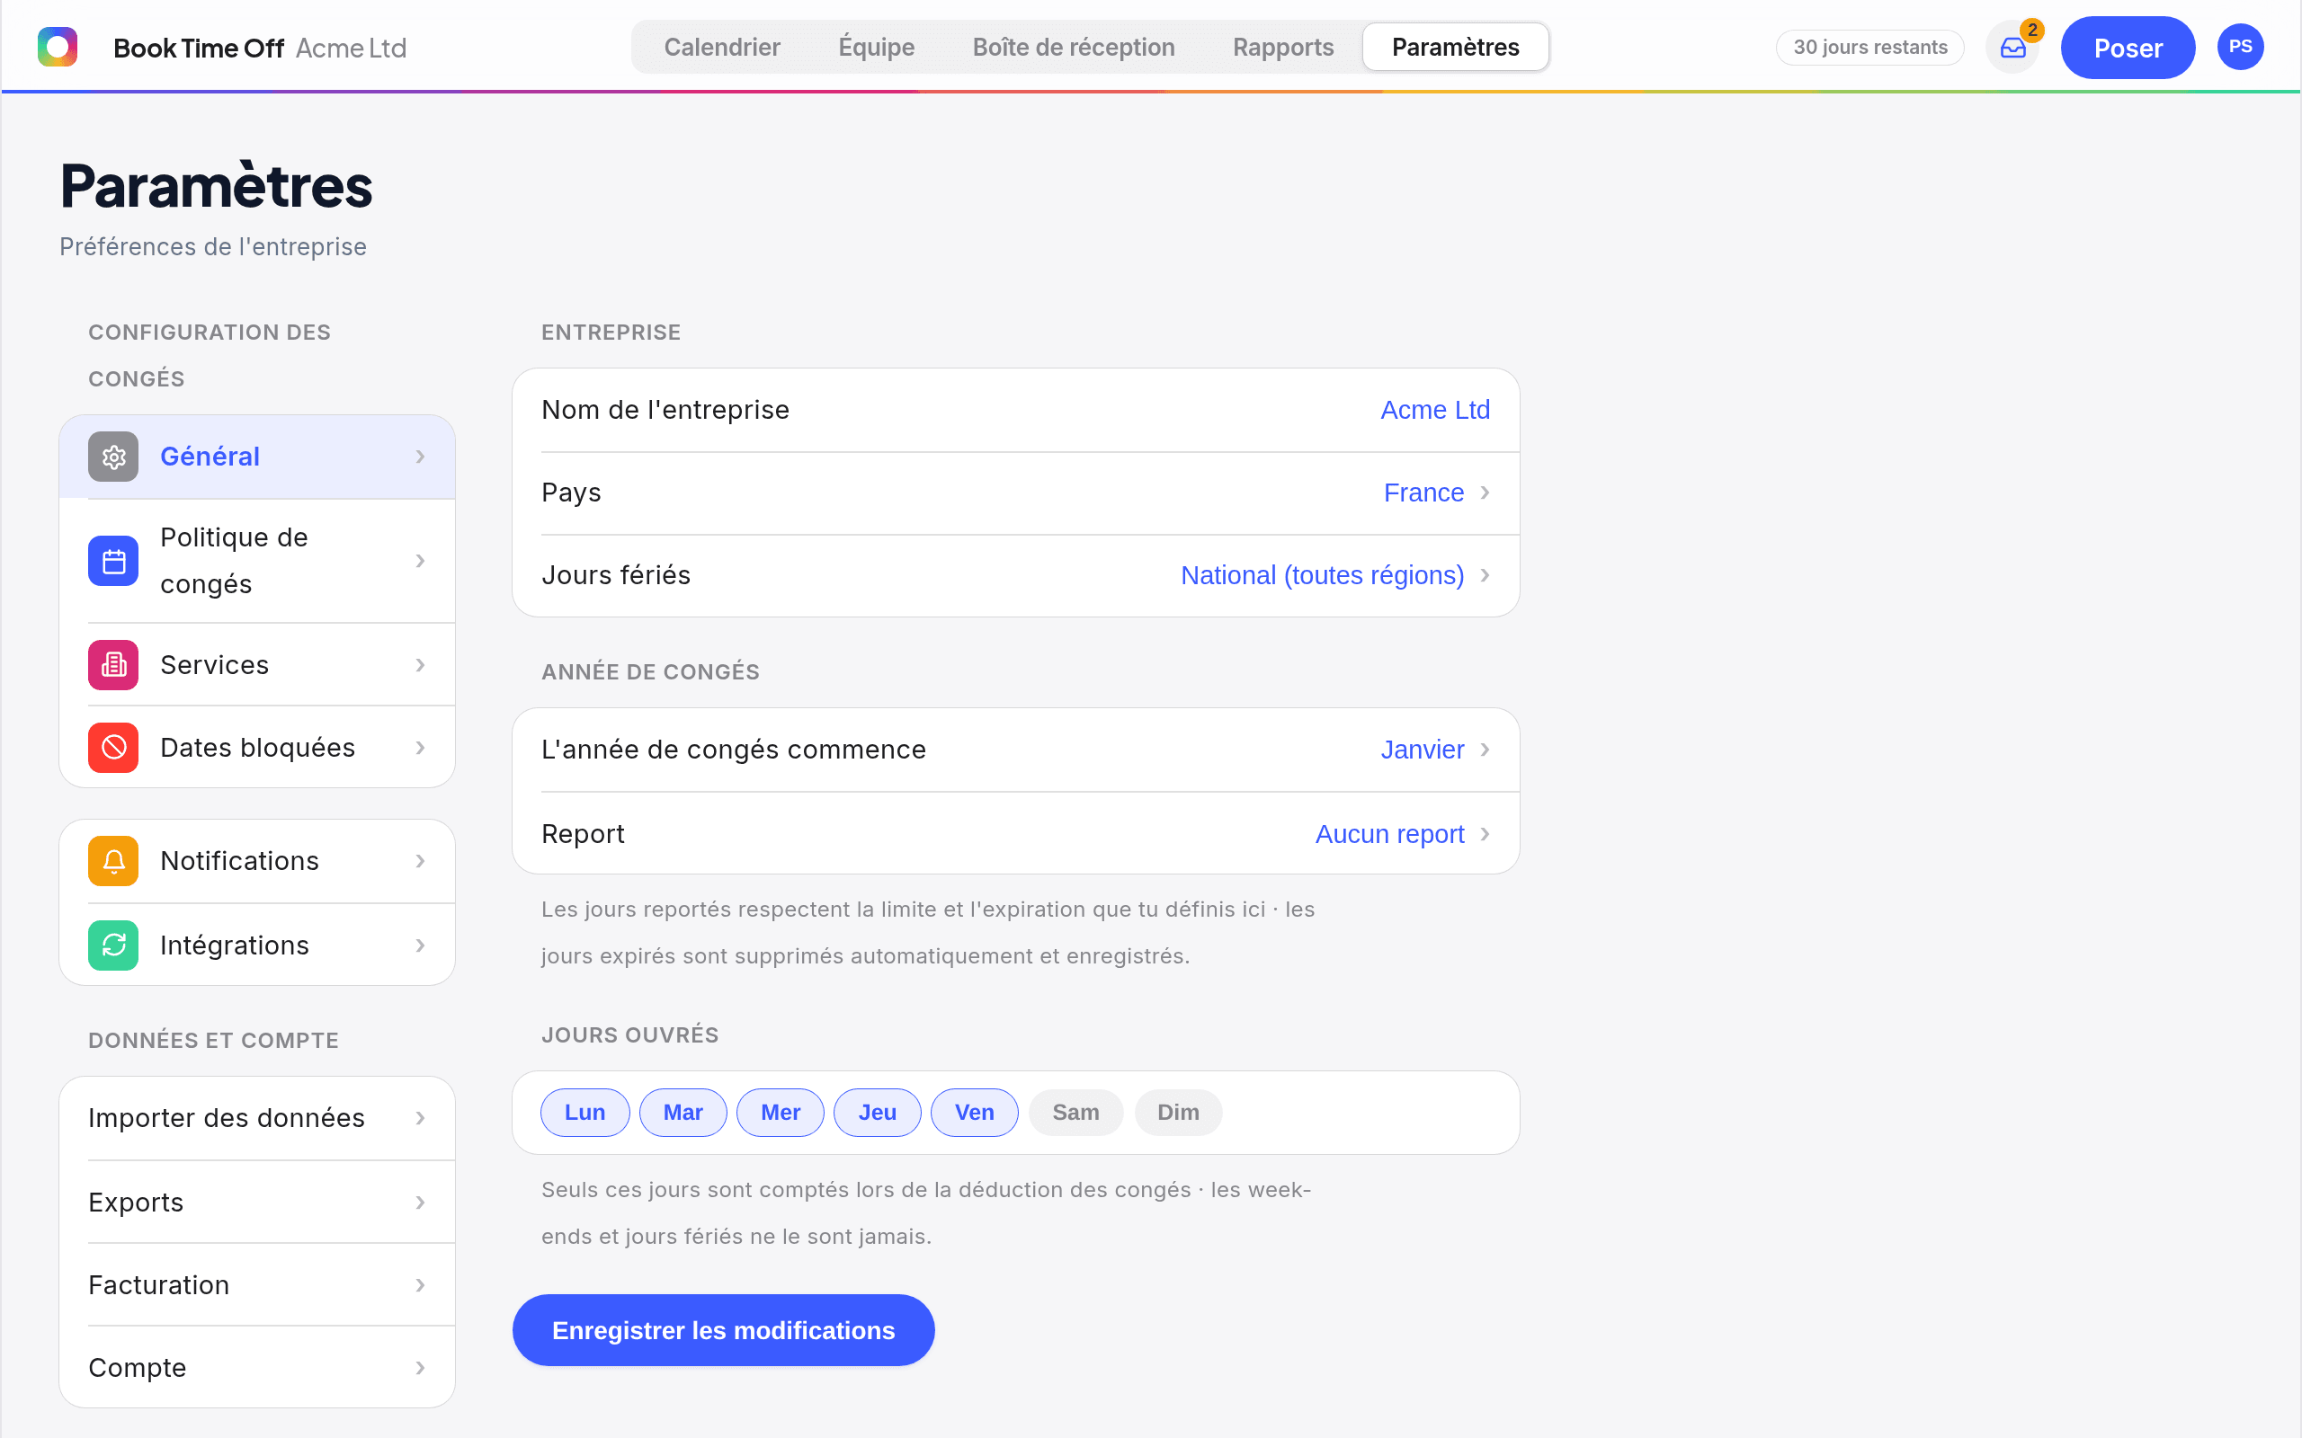Image resolution: width=2302 pixels, height=1438 pixels.
Task: Click the calendar icon for Politique de congés
Action: [113, 561]
